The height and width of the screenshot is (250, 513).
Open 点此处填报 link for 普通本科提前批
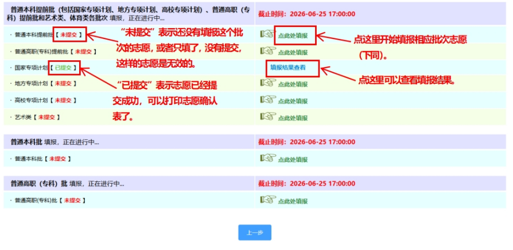(x=293, y=36)
